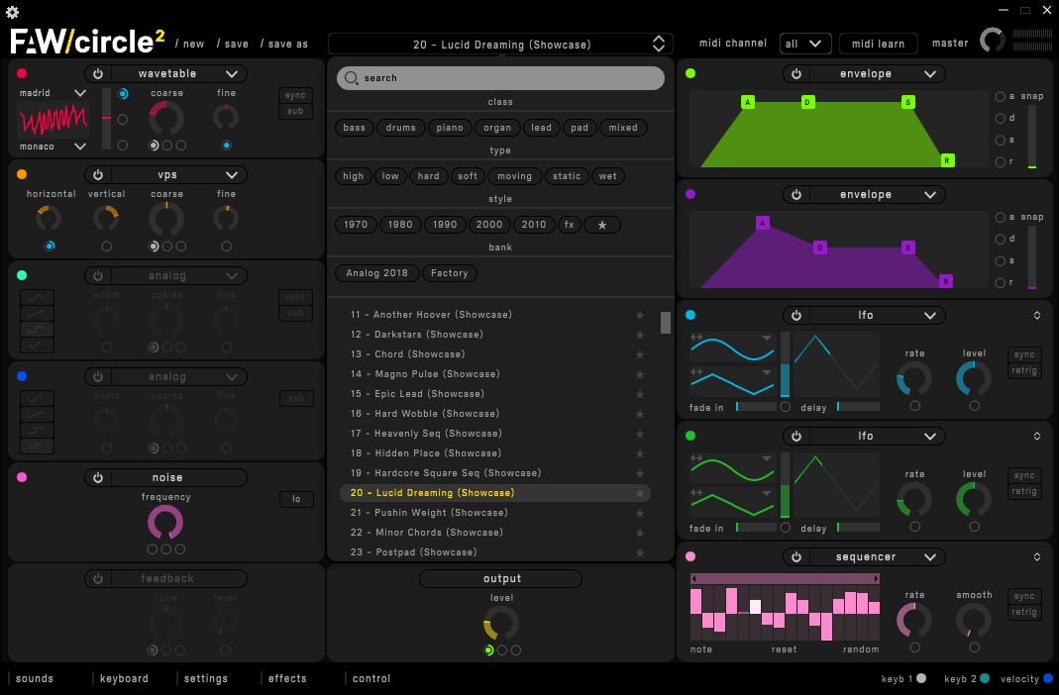Click the midi learn button

pos(878,44)
